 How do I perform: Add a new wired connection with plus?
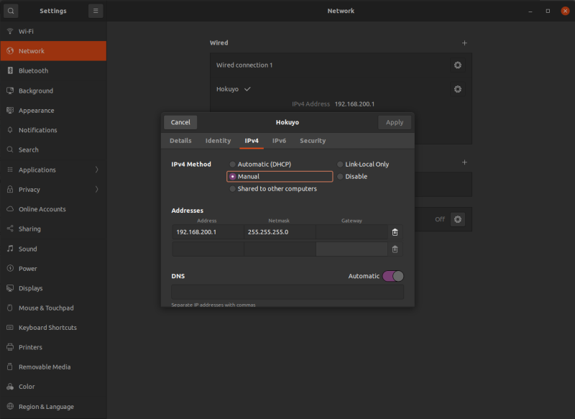(x=464, y=43)
